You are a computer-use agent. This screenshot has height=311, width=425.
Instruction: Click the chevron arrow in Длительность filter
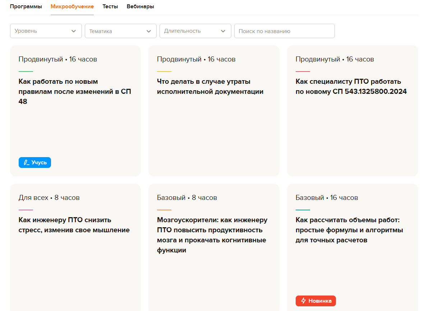tap(223, 31)
